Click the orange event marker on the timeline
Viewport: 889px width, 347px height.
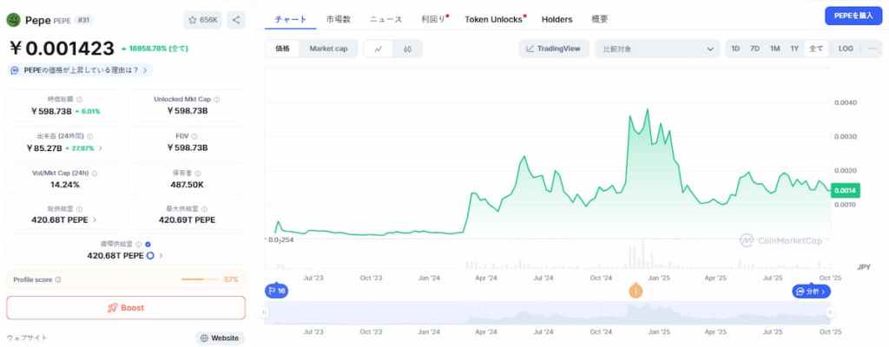pos(635,291)
